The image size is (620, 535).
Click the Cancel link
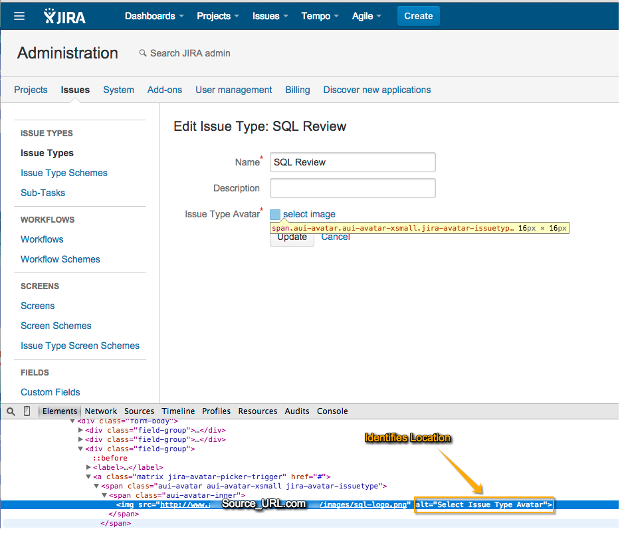tap(336, 238)
